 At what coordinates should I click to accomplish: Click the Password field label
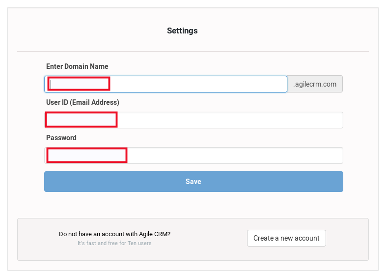pos(61,138)
